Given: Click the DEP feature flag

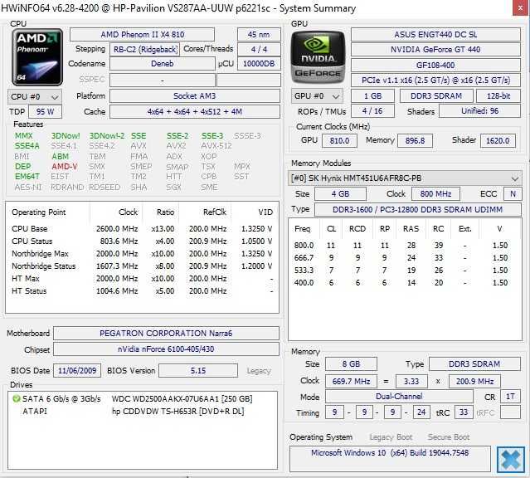Looking at the screenshot, I should (x=23, y=167).
